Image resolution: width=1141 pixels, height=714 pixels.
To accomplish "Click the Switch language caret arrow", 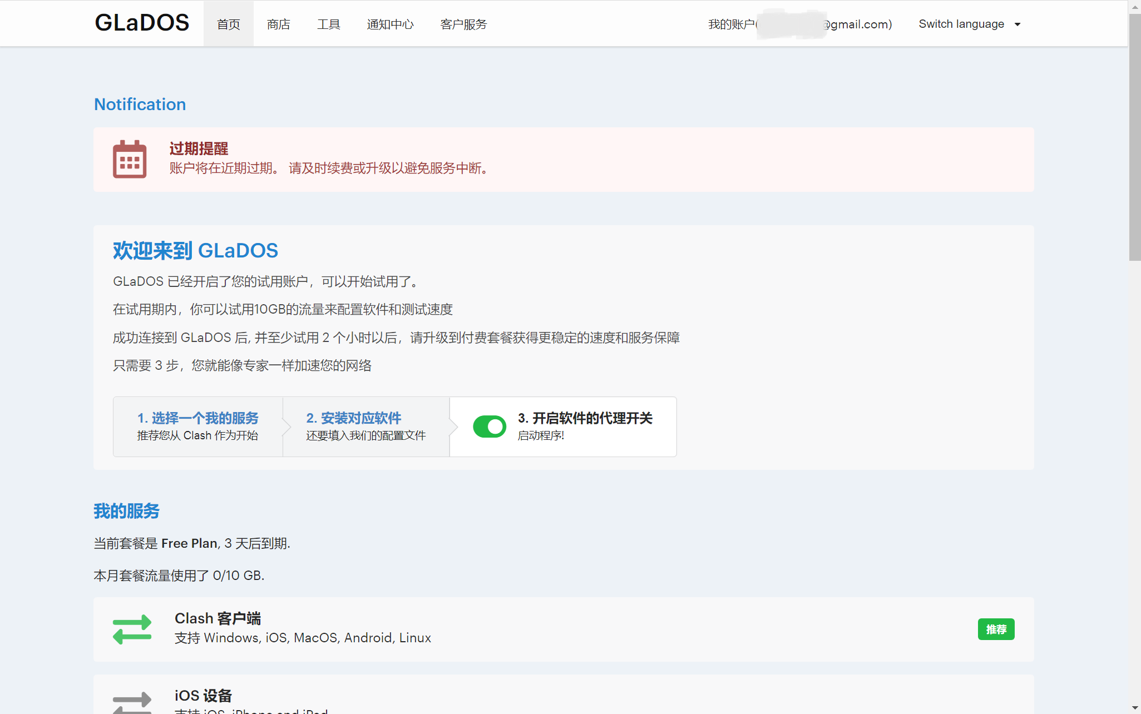I will [x=1017, y=24].
